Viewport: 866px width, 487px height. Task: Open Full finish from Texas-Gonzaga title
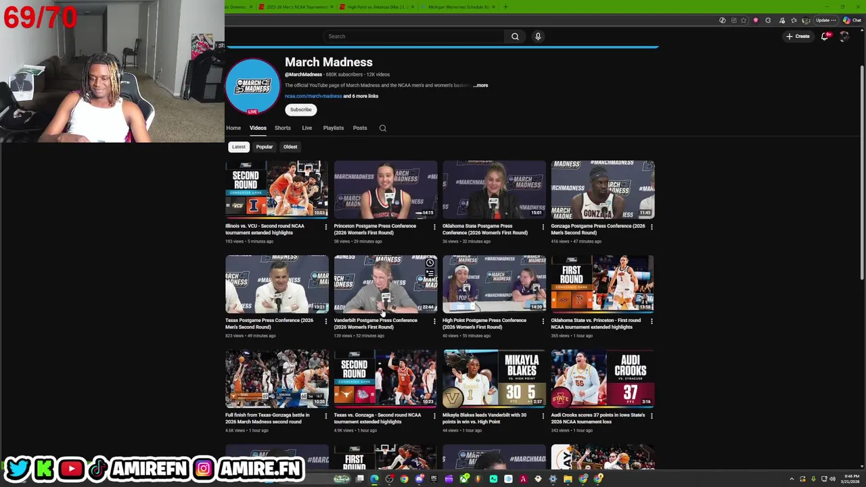(267, 418)
